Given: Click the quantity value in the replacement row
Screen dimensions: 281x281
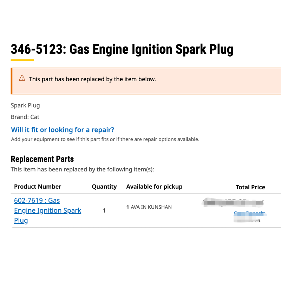Looking at the screenshot, I should coord(104,211).
